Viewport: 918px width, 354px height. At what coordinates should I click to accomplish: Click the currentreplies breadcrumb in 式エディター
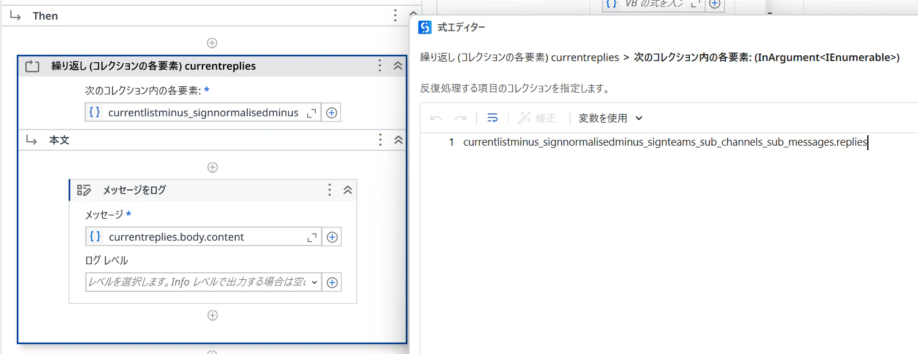520,57
